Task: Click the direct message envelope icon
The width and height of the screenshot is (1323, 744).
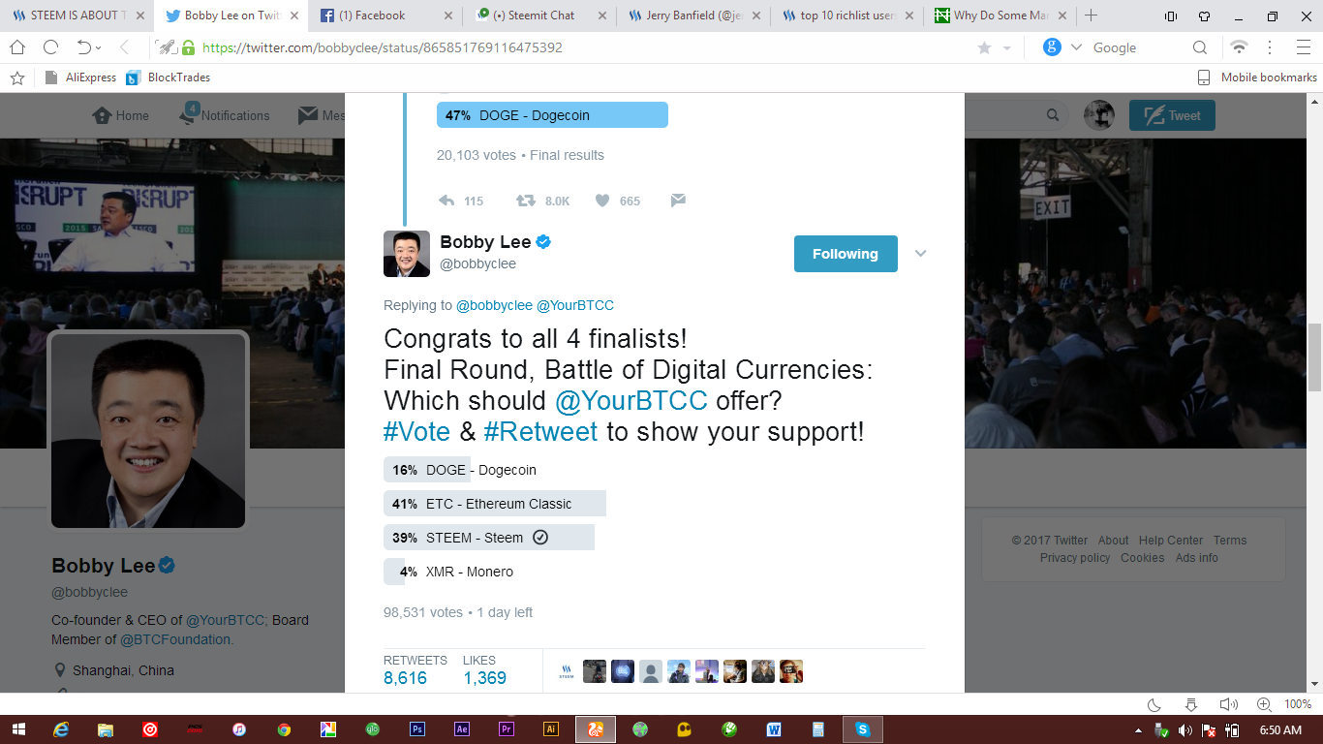Action: [x=678, y=201]
